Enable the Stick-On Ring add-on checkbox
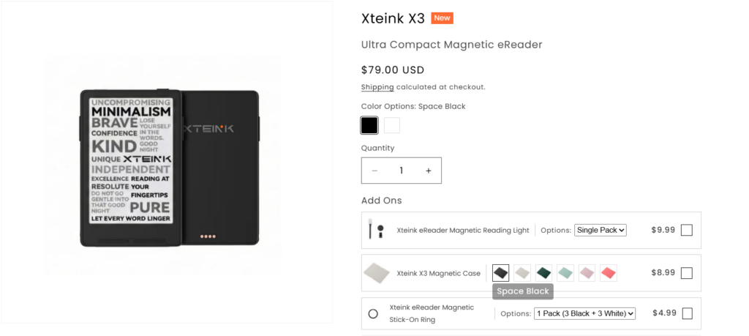The width and height of the screenshot is (749, 336). tap(686, 313)
